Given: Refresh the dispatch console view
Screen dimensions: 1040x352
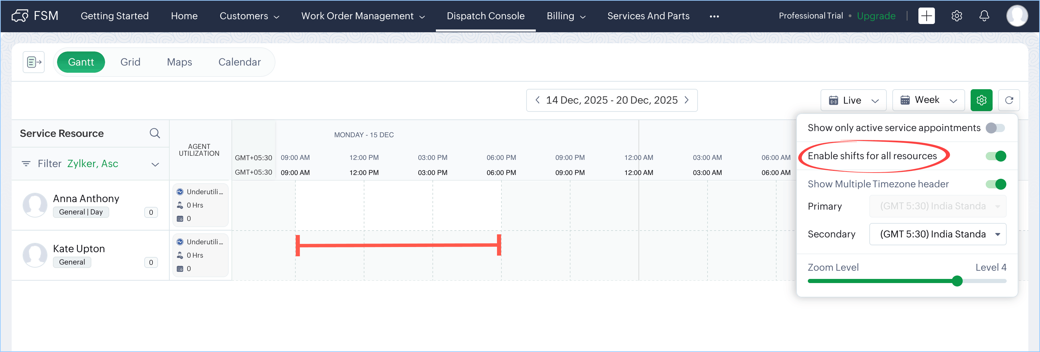Looking at the screenshot, I should tap(1008, 101).
